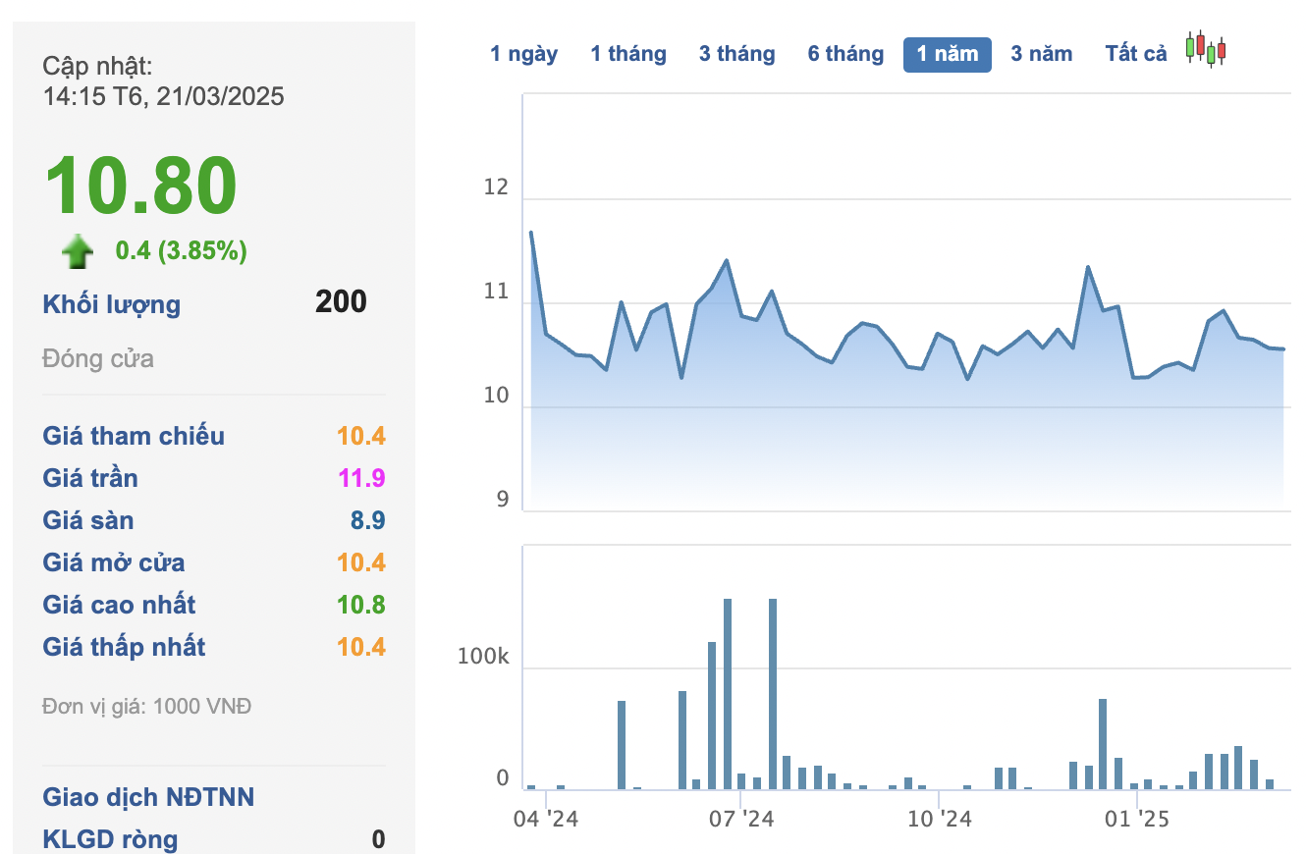
Task: Click the Giá sàn label
Action: (88, 520)
